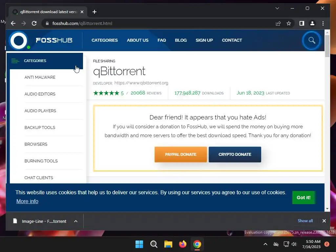The image size is (336, 252).
Task: Open the Blog page
Action: point(181,40)
